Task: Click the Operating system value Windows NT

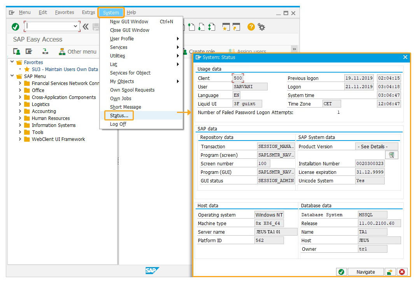Action: coord(269,215)
